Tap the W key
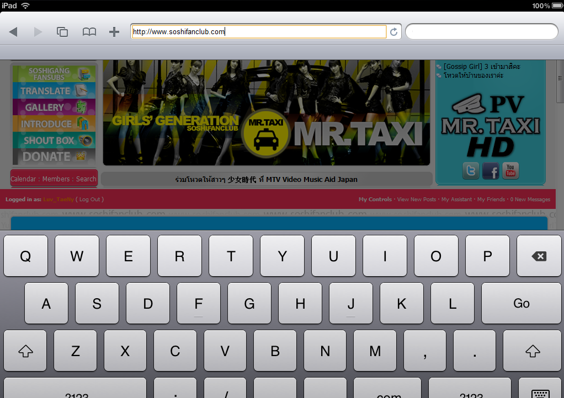Screen dimensions: 564x398 77,256
